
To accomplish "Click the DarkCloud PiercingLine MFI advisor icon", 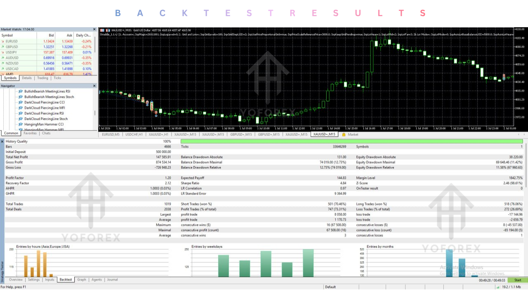I will 21,108.
